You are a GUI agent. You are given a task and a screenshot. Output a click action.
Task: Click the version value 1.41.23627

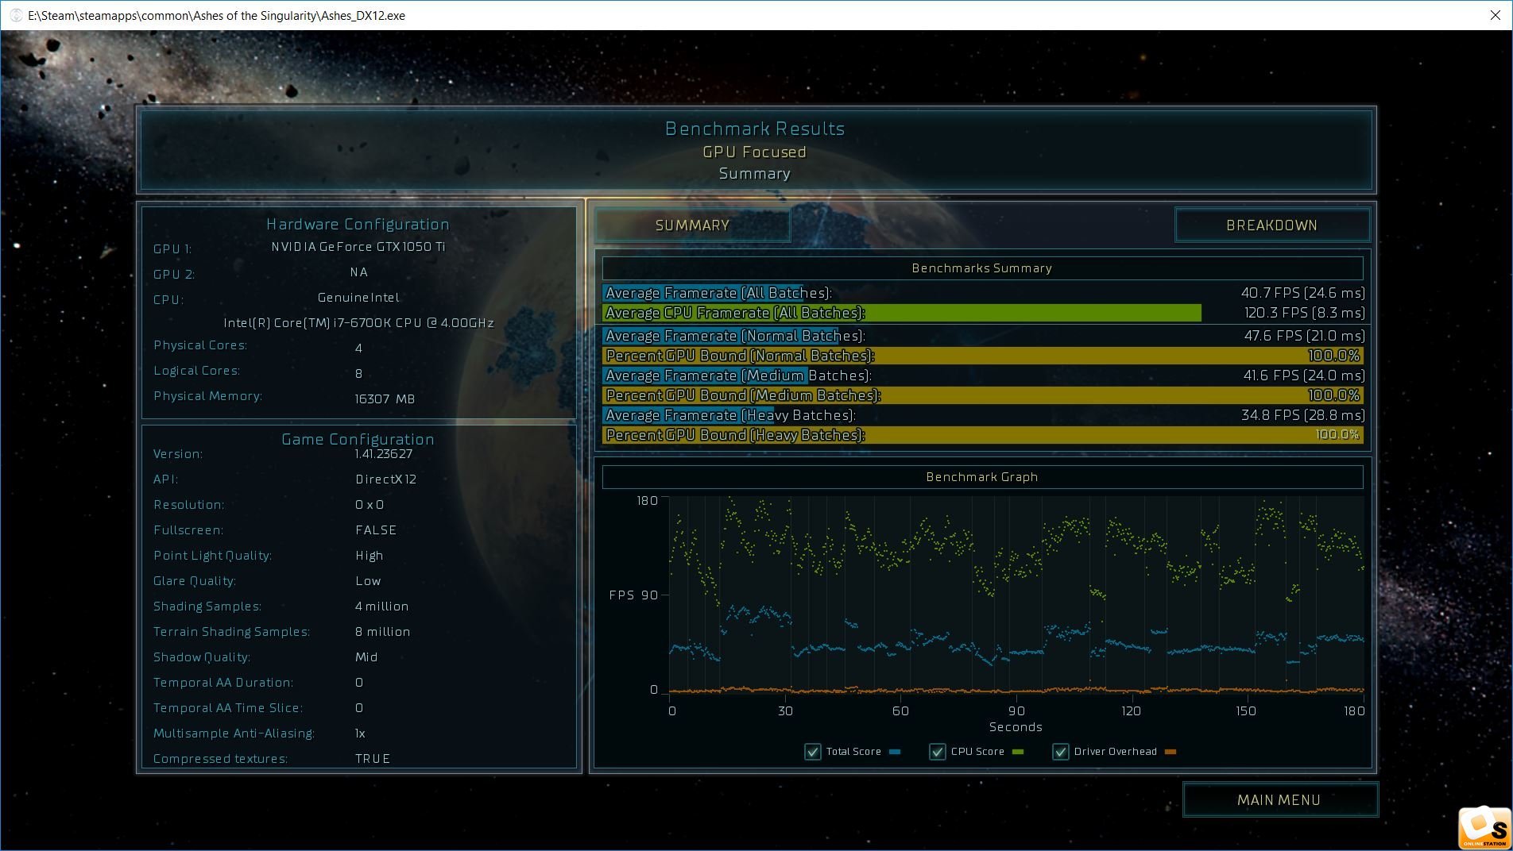point(384,454)
